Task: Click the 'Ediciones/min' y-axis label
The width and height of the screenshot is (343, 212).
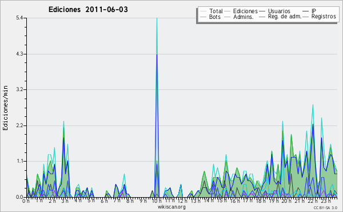Action: pyautogui.click(x=5, y=108)
